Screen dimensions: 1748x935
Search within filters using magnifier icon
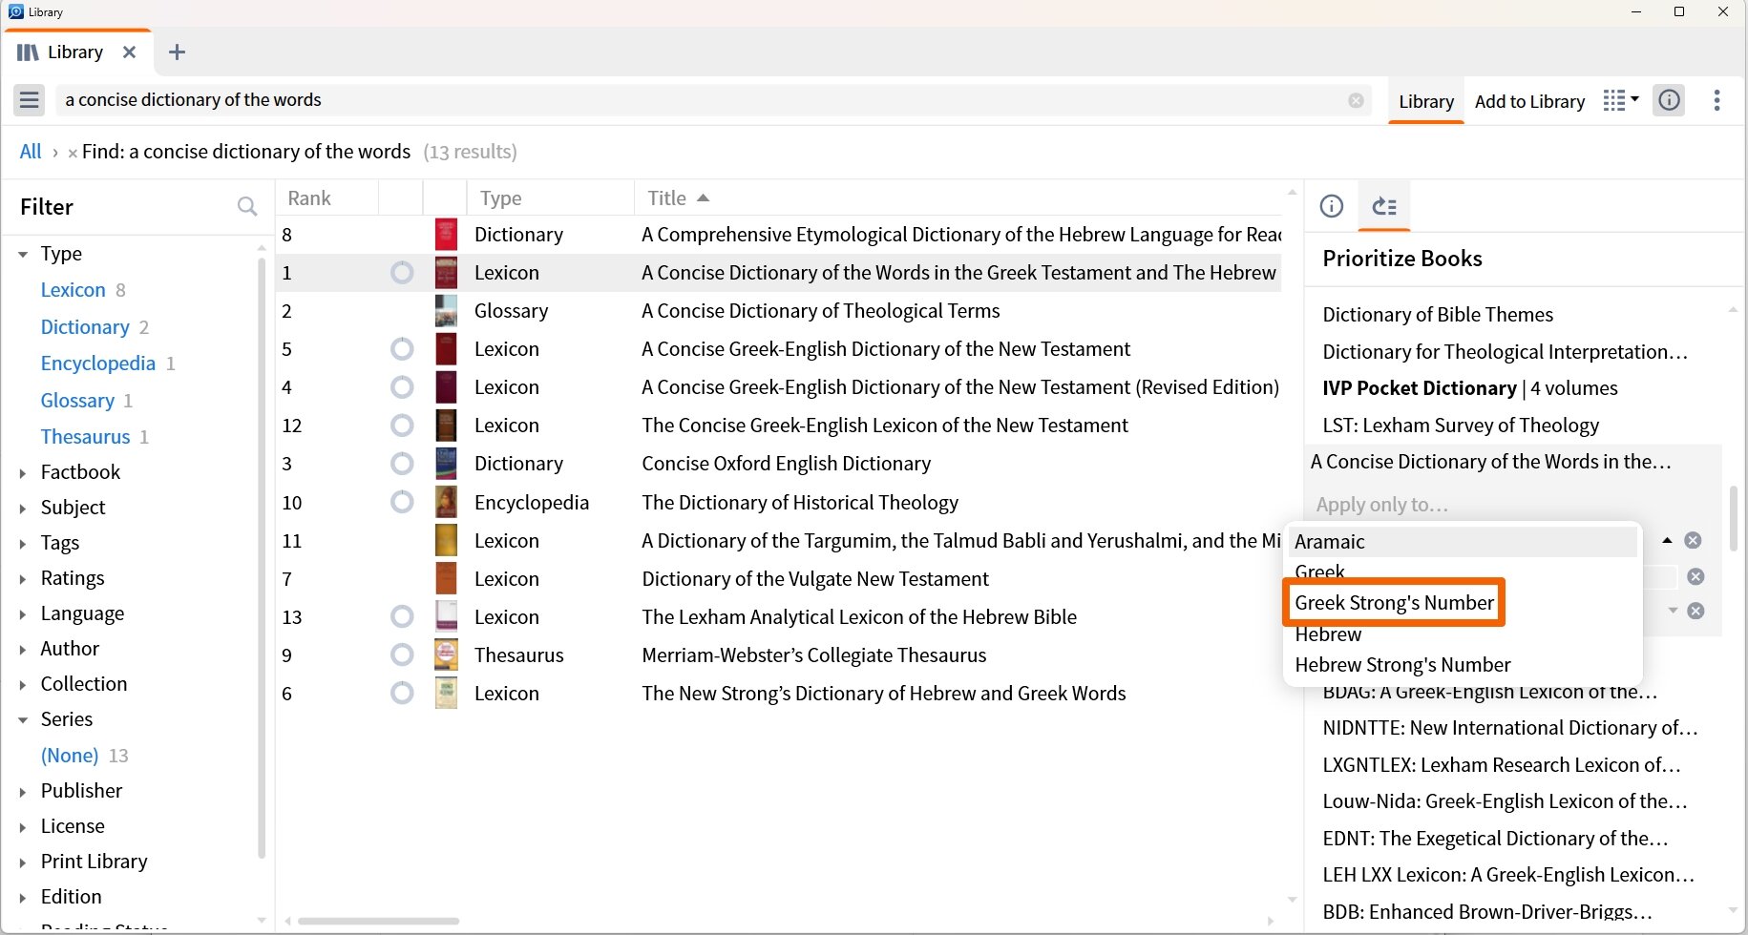click(246, 206)
